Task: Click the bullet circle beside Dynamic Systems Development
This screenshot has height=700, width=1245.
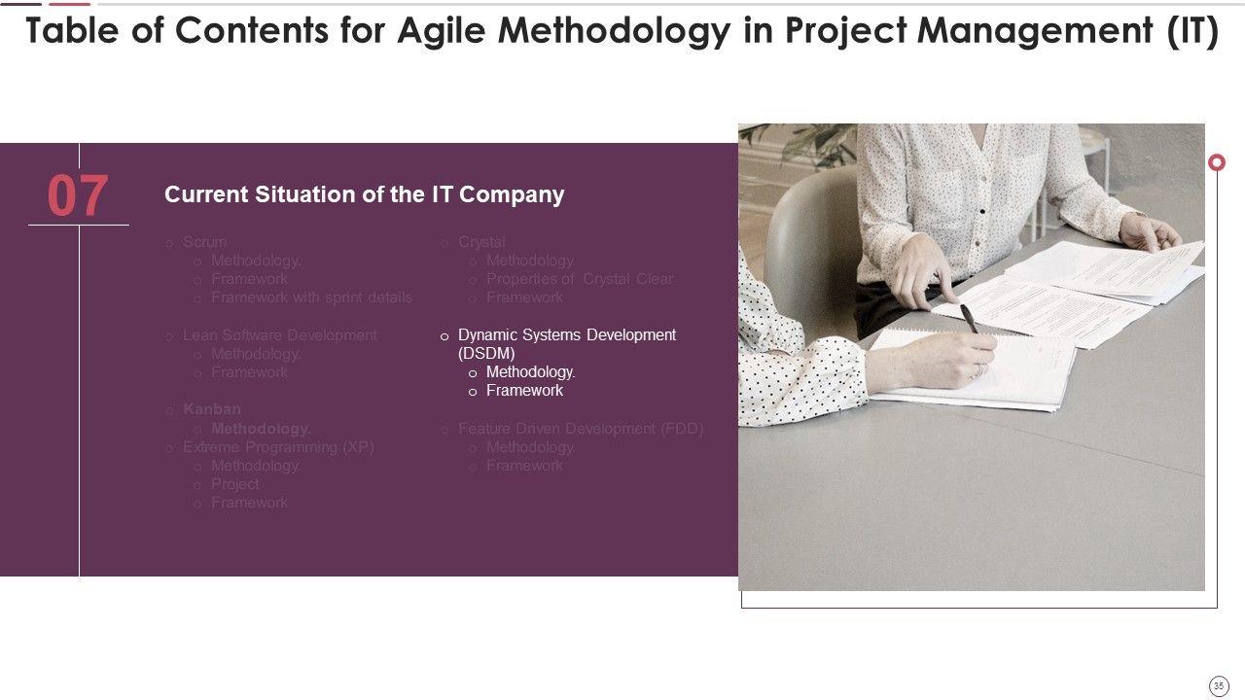Action: 445,335
